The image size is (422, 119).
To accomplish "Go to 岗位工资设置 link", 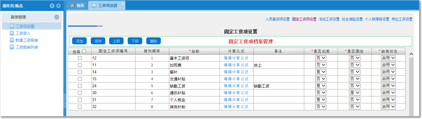I will [402, 19].
